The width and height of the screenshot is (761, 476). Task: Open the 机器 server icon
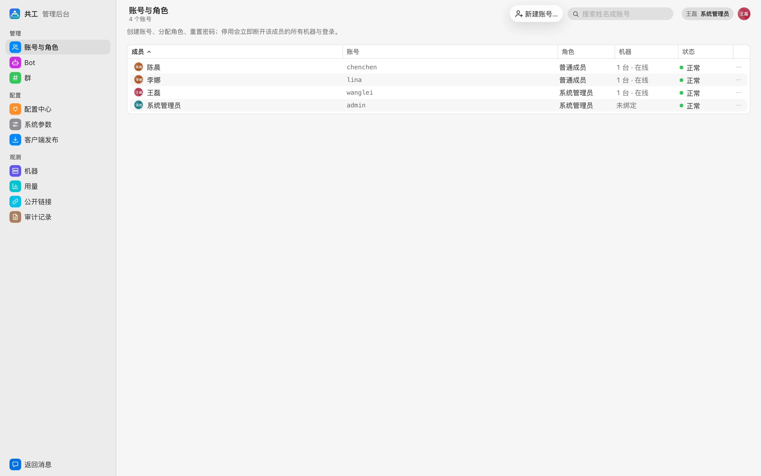pyautogui.click(x=15, y=171)
